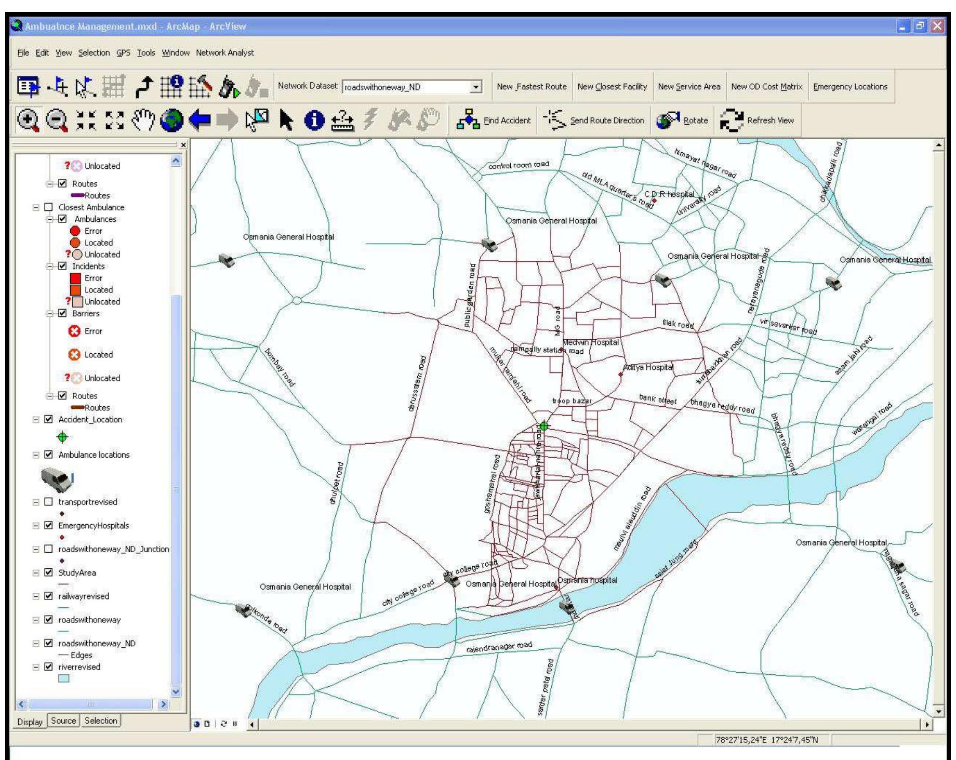Viewport: 956px width, 760px height.
Task: Click the Refresh View icon
Action: click(x=733, y=120)
